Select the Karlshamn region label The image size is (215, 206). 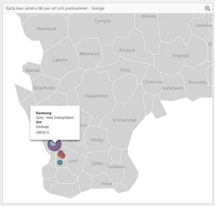click(x=173, y=88)
